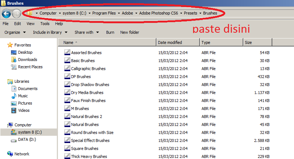The image size is (294, 159).
Task: Click the 2.588 KB size value
Action: 262,140
